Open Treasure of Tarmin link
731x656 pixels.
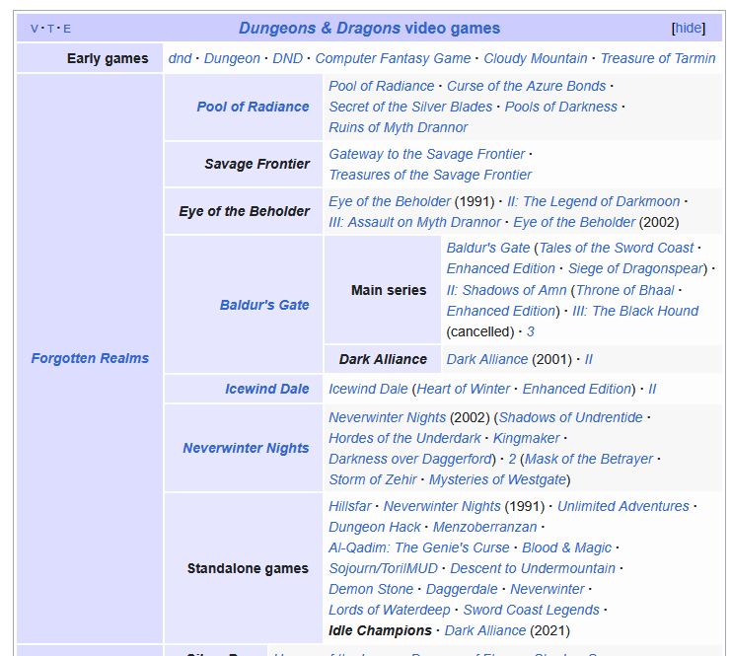coord(658,58)
